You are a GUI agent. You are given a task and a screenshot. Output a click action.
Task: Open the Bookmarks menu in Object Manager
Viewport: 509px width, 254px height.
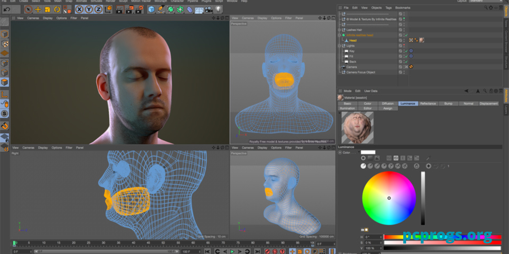(403, 8)
